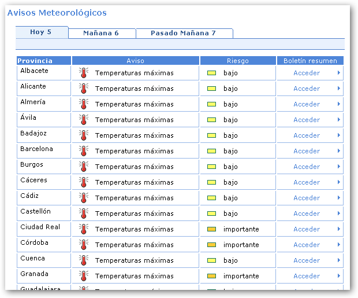Viewport: 358px width, 298px height.
Task: Click the arrow next to Barcelona's Acceder
Action: [338, 151]
